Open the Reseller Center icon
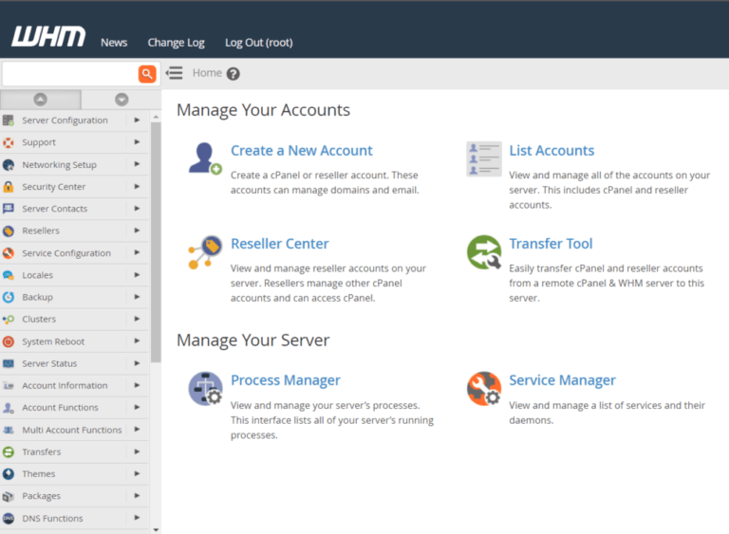The image size is (729, 534). (204, 252)
